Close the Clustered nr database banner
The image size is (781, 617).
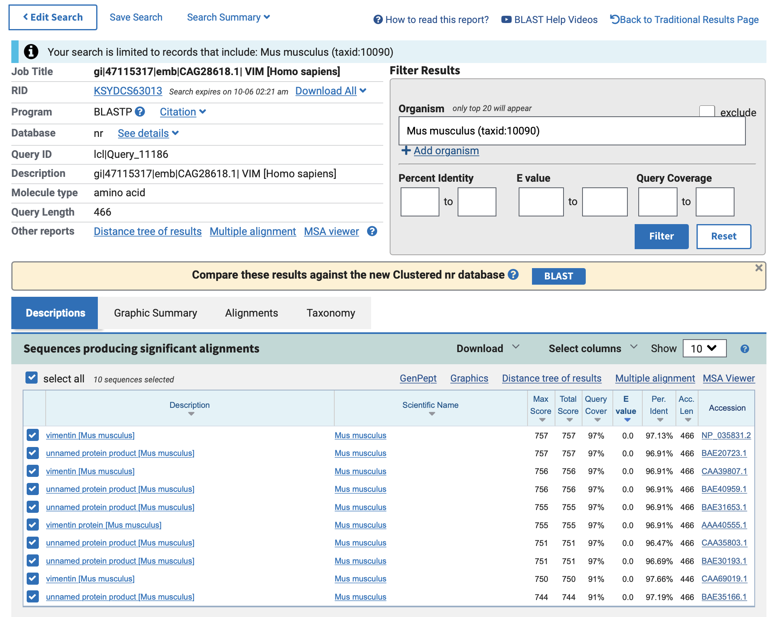point(758,268)
